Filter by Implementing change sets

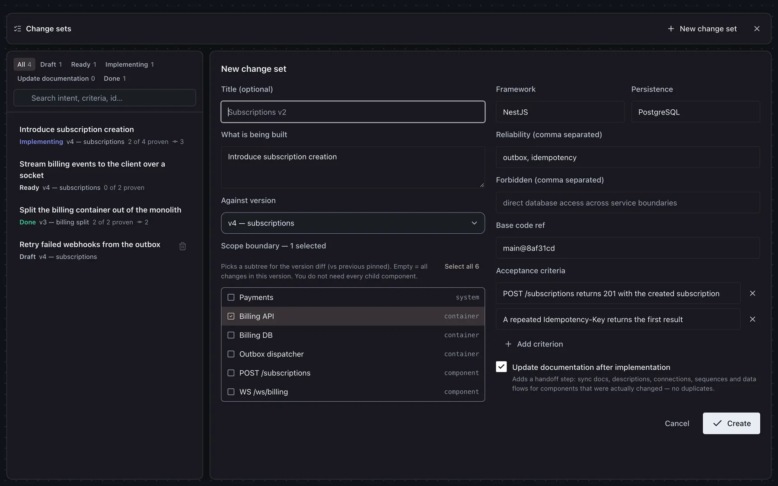pos(129,64)
